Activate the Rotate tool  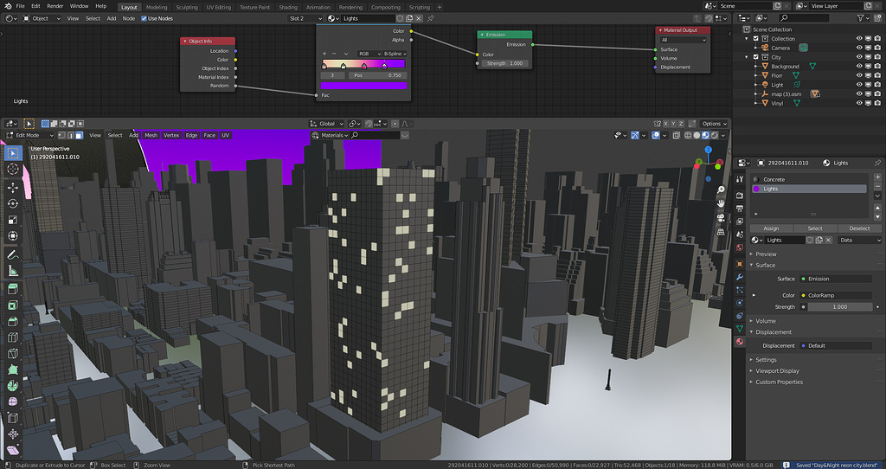click(12, 203)
